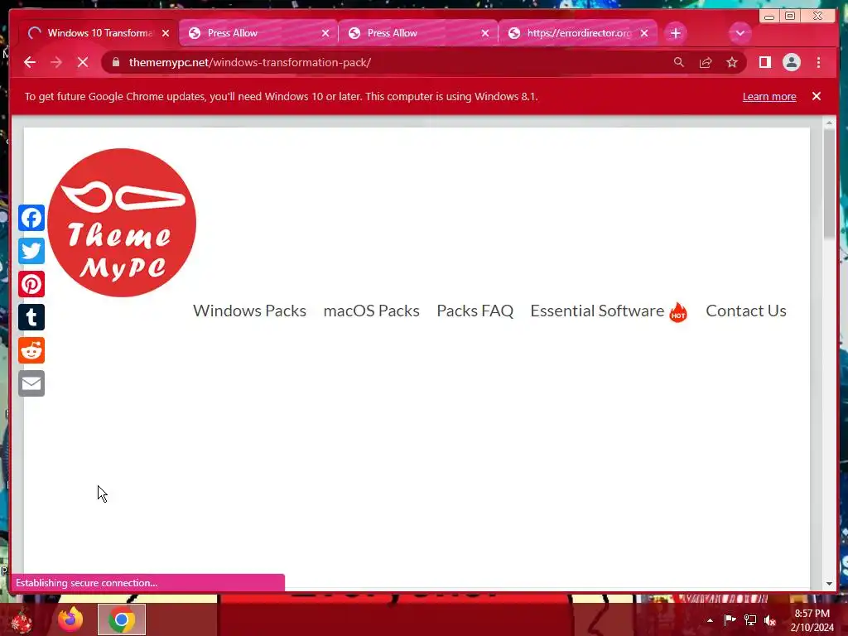This screenshot has height=636, width=848.
Task: Open the Essential Software page
Action: click(609, 311)
